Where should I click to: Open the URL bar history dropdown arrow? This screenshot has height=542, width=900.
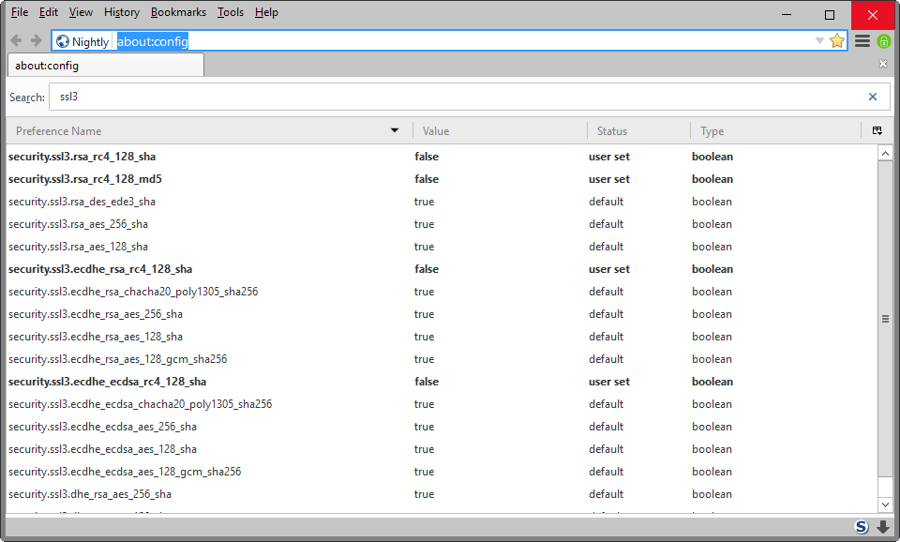coord(819,40)
